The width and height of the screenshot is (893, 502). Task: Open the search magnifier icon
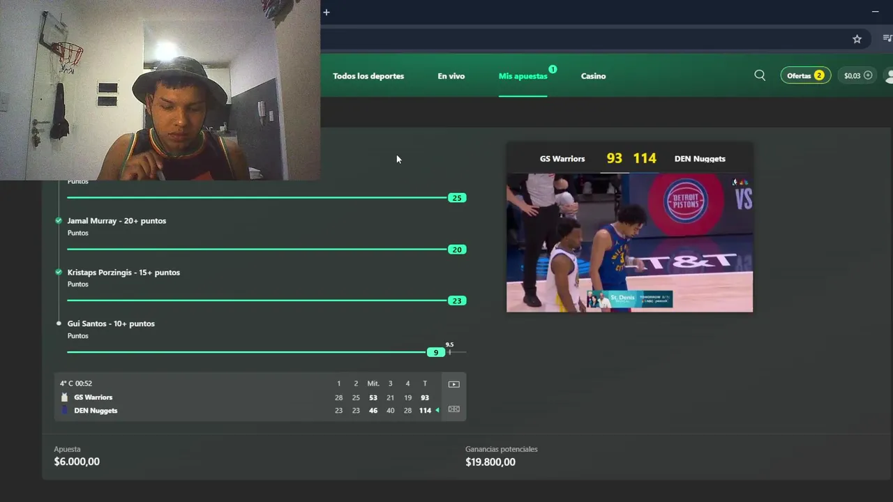[760, 75]
